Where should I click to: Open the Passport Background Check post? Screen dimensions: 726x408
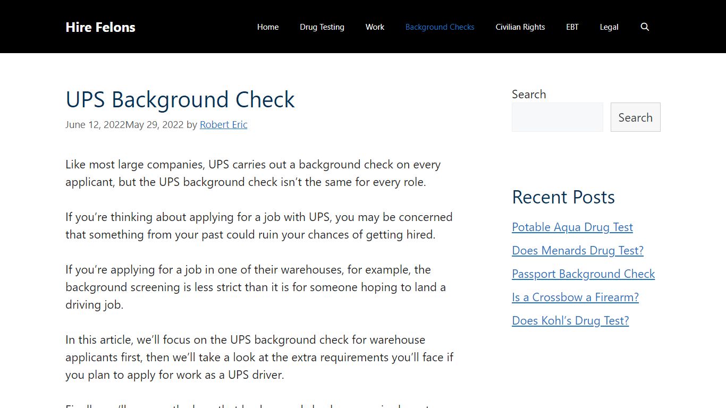point(584,274)
